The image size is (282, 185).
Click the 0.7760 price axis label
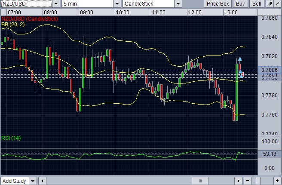tap(269, 114)
